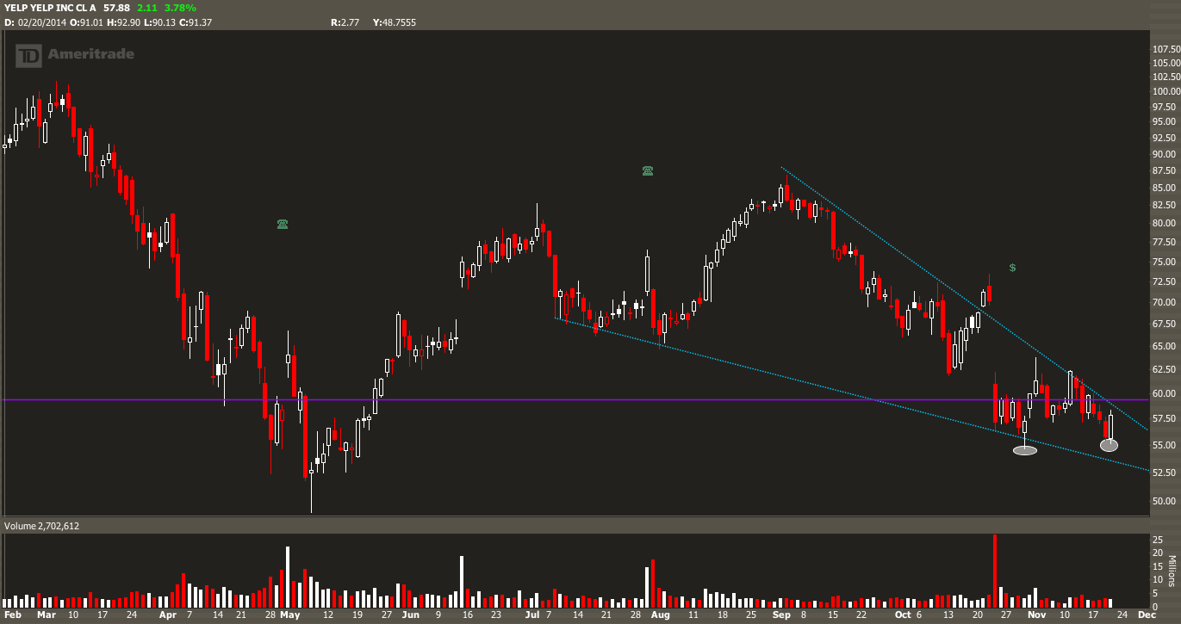Select the lower dotted blue support trendline
Screen dimensions: 1181x624
tap(853, 394)
